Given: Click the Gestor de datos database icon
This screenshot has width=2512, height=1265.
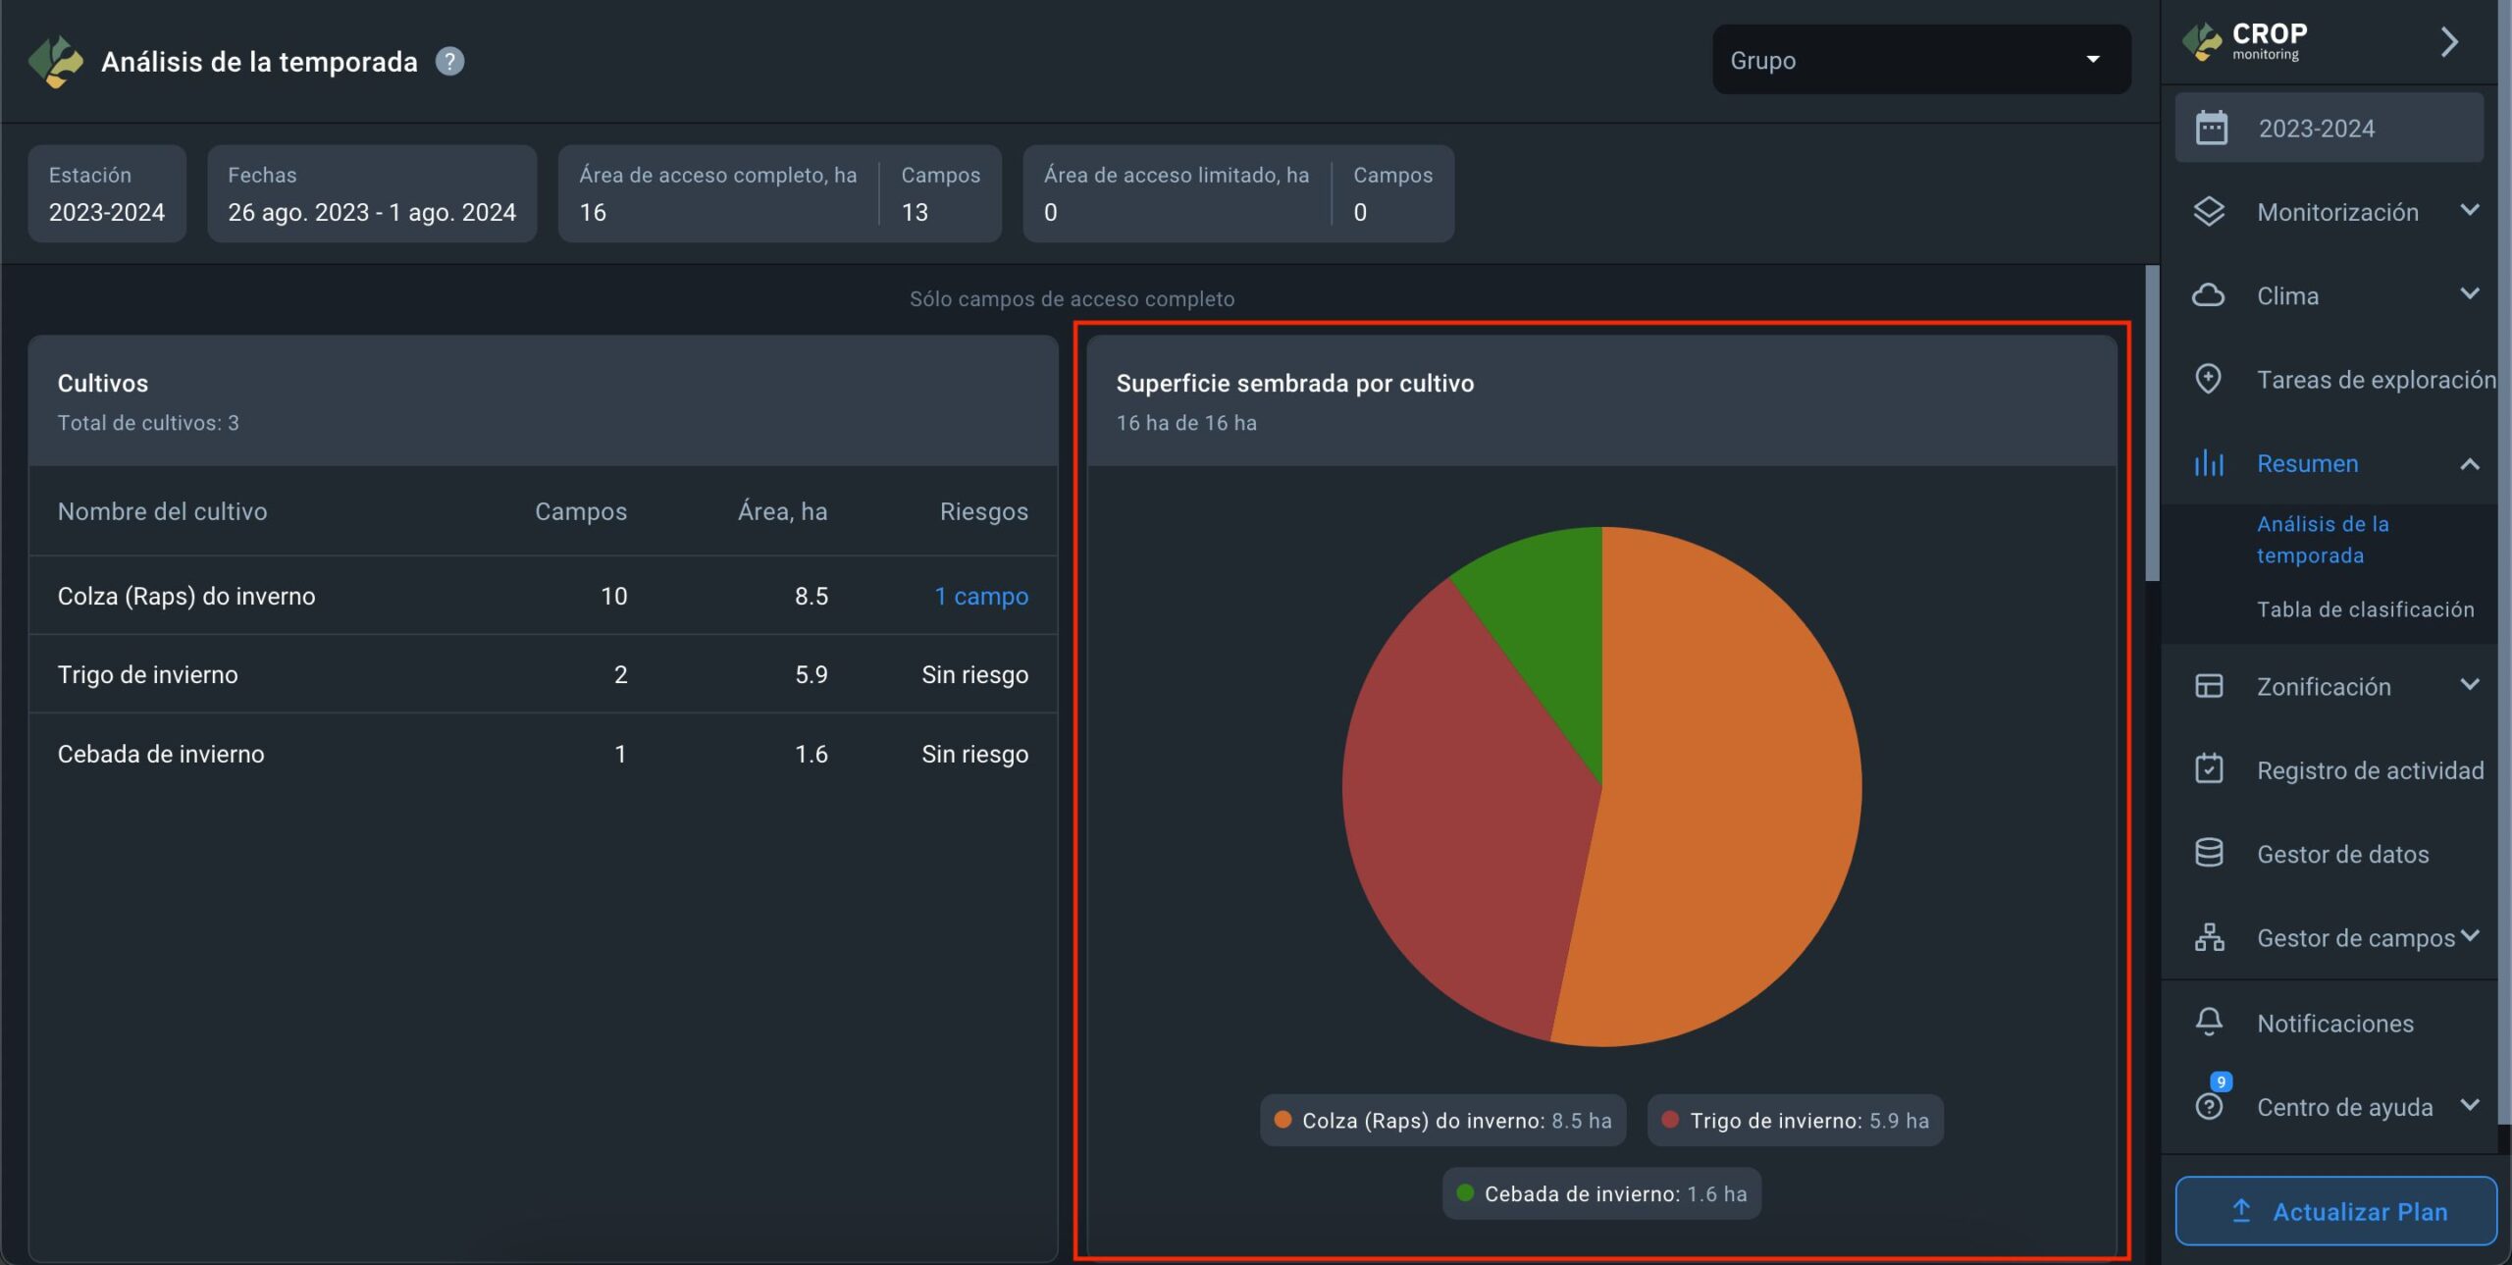Looking at the screenshot, I should [x=2209, y=853].
